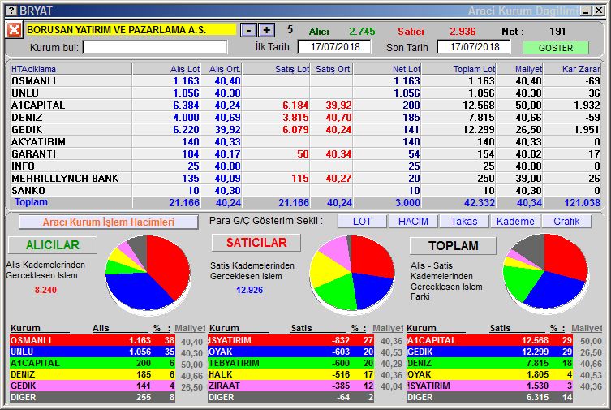Select the INFO row

tap(305, 166)
